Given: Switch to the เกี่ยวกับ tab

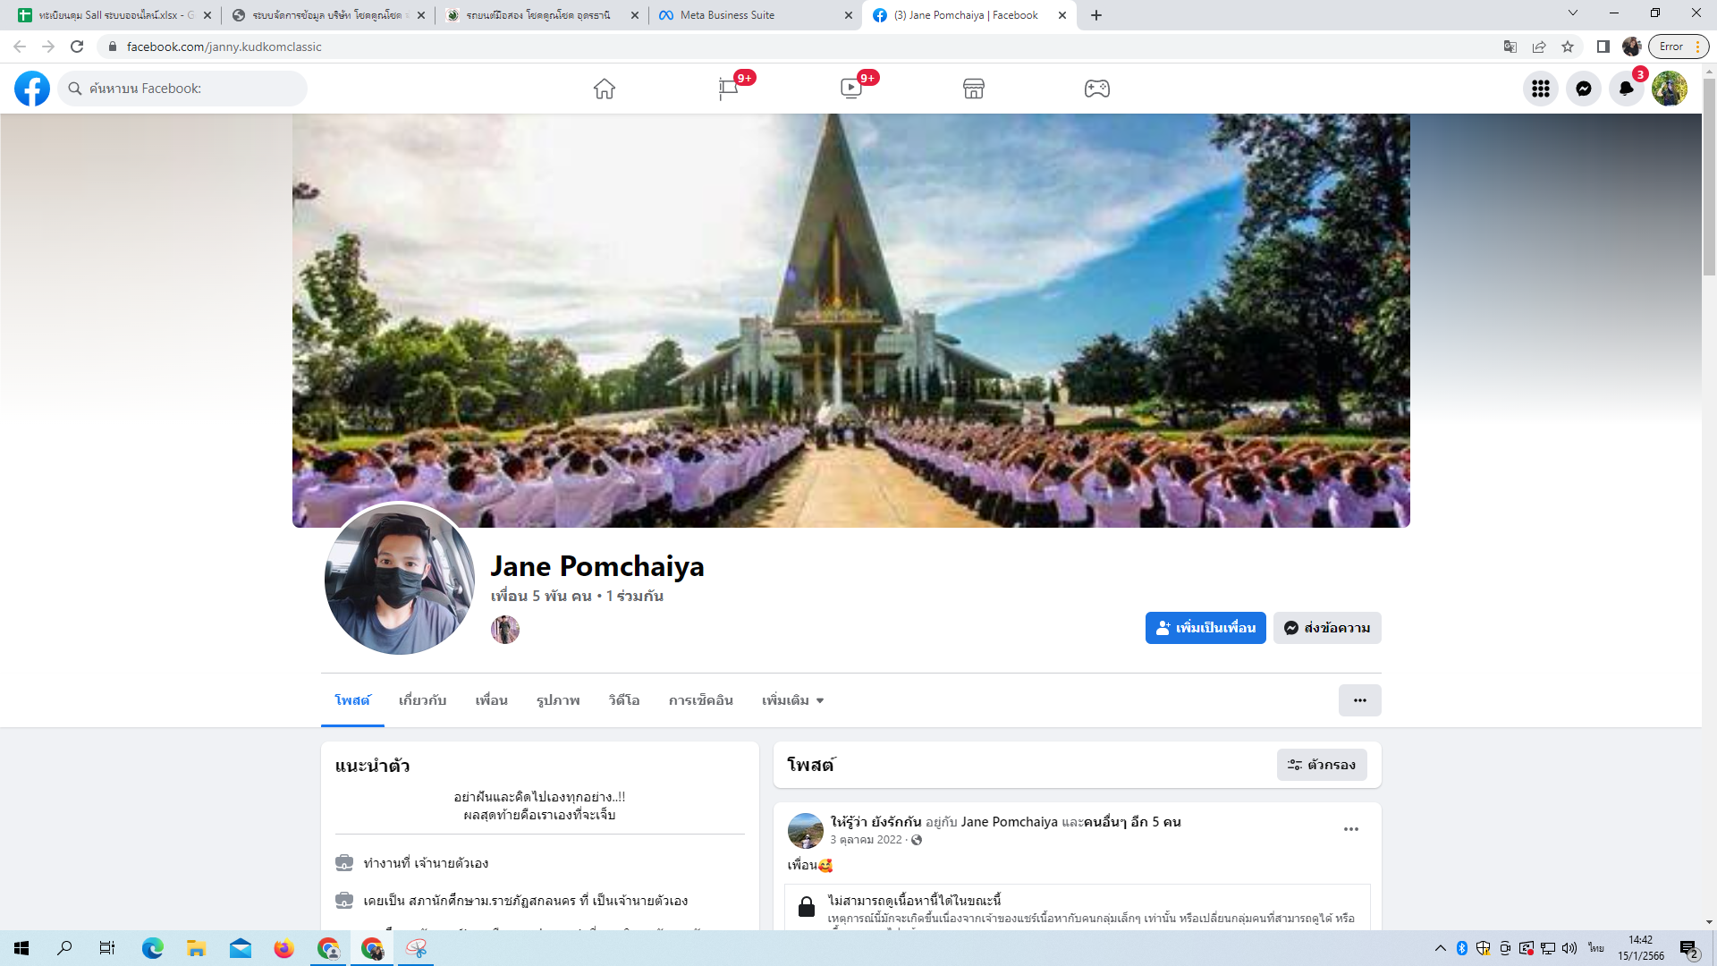Looking at the screenshot, I should pos(422,700).
